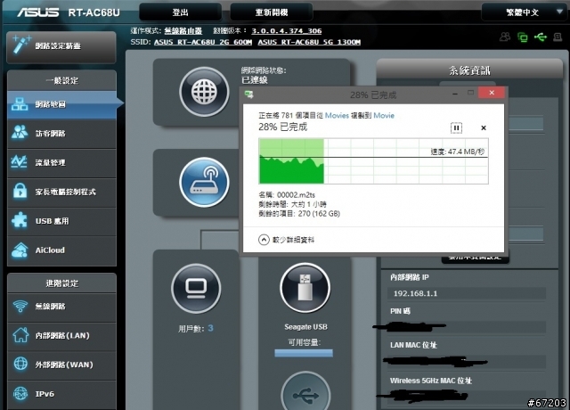Click the green USB status icon

point(541,37)
